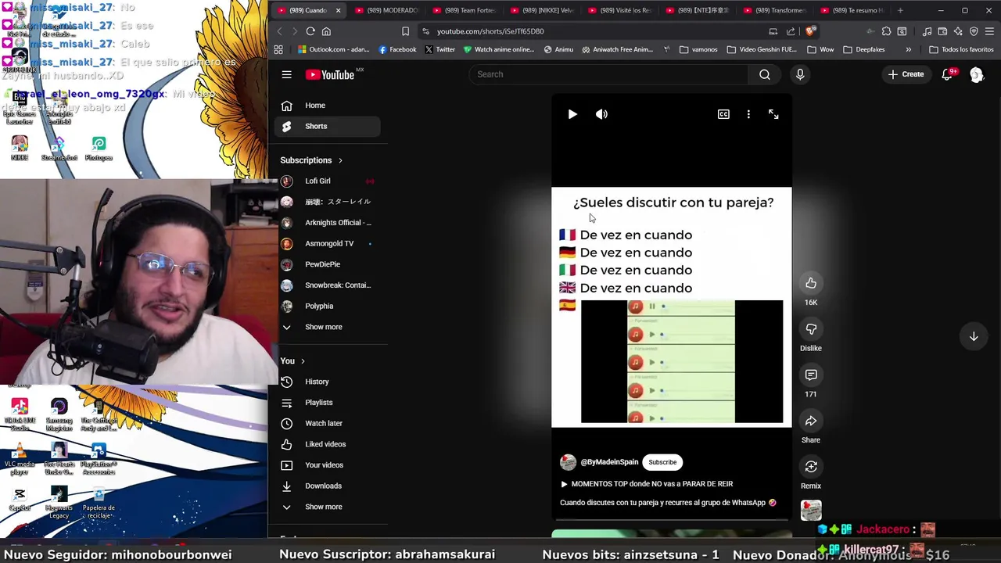Viewport: 1001px width, 563px height.
Task: Switch to the Transformers tab
Action: (x=775, y=10)
